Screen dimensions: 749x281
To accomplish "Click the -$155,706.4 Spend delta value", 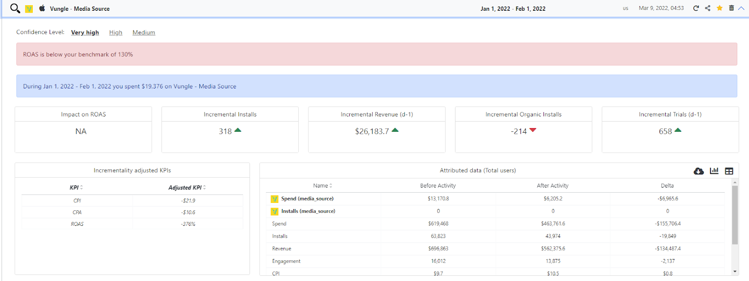I will [x=668, y=223].
